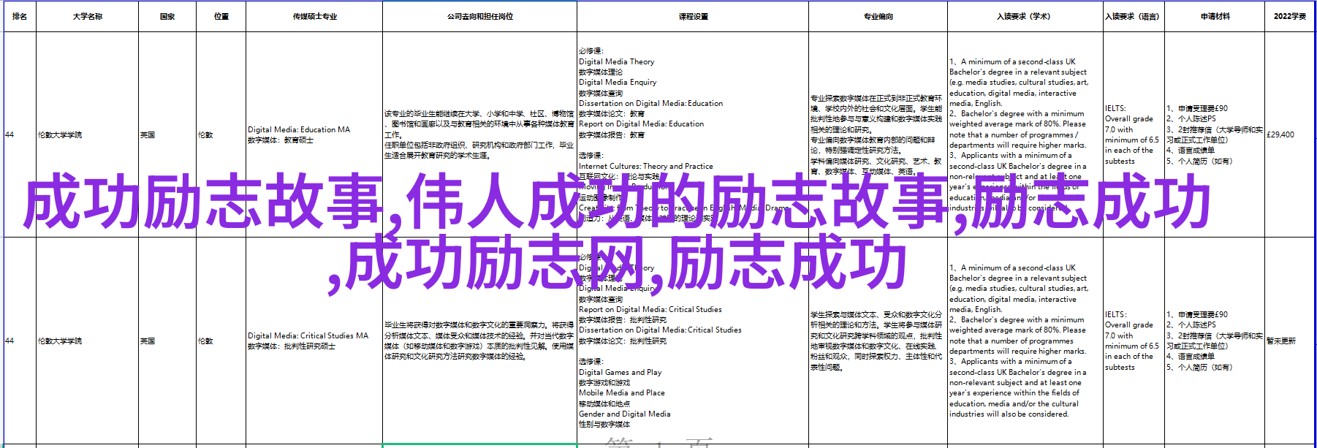Viewport: 1317px width, 448px height.
Task: Select the 申请材料 list cell in the Critical Studies row
Action: 1215,341
